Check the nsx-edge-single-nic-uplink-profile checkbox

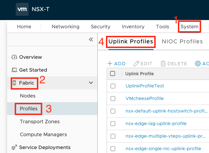113,149
